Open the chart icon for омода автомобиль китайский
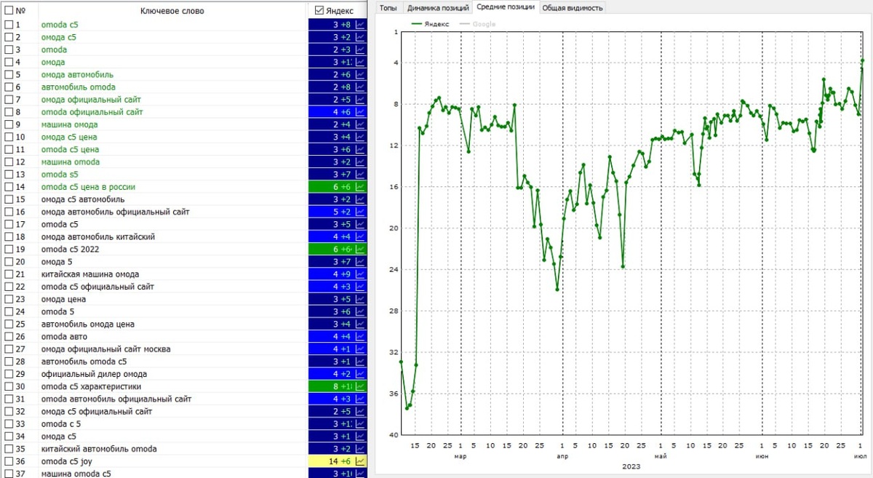This screenshot has height=478, width=873. 360,236
